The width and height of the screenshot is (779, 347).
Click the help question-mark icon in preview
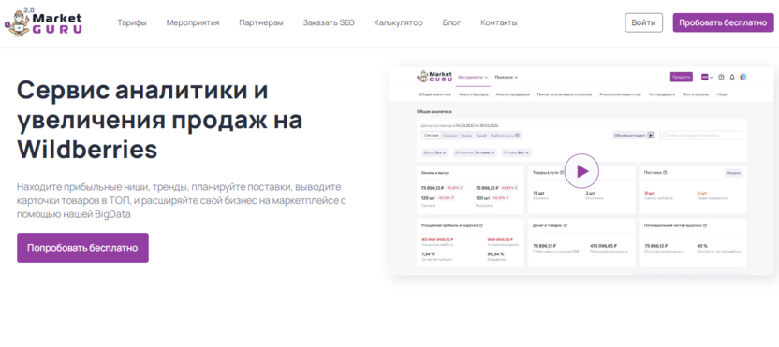click(x=721, y=77)
